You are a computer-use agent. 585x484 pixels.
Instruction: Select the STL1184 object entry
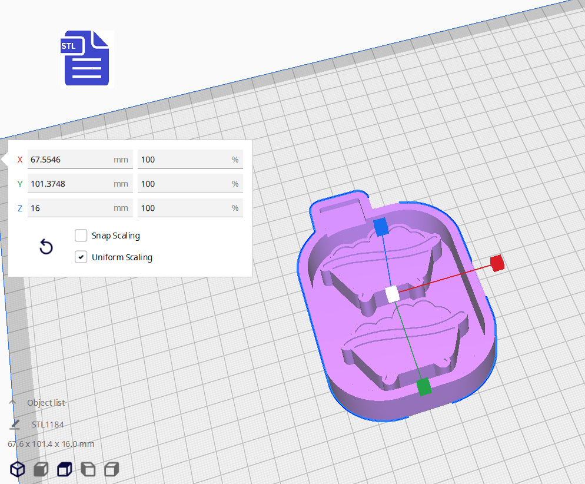click(48, 424)
